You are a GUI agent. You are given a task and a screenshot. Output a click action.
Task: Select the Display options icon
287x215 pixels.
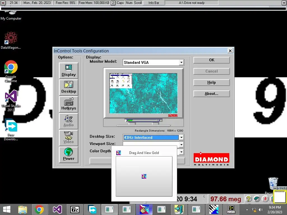click(x=69, y=71)
